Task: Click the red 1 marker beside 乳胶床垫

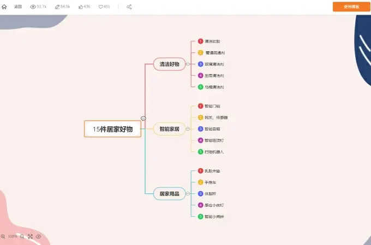Action: (200, 170)
